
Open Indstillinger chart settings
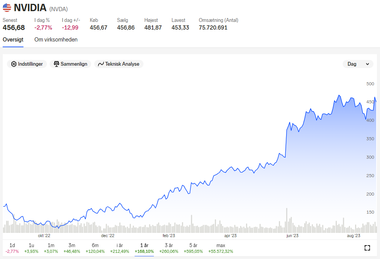coord(27,64)
